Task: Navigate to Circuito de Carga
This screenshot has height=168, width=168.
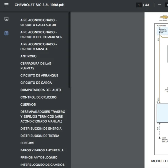Action: (36, 83)
